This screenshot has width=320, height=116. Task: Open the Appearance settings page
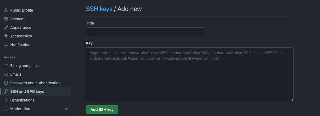[x=21, y=27]
